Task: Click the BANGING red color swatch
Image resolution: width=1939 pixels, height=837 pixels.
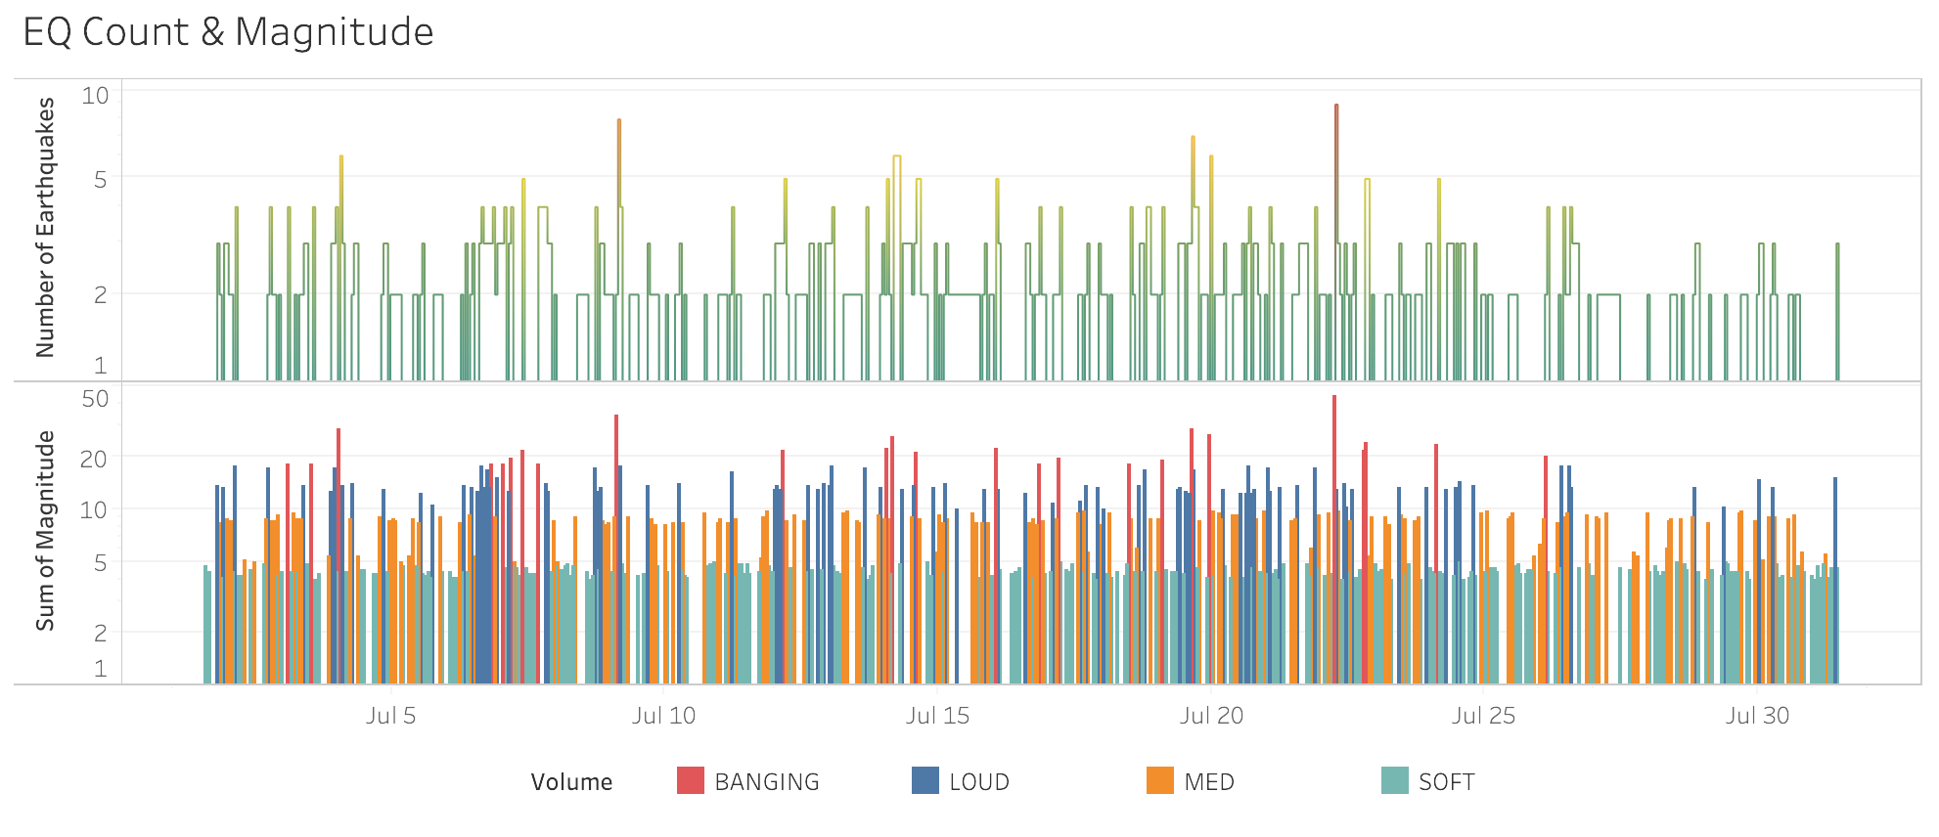Action: coord(691,780)
